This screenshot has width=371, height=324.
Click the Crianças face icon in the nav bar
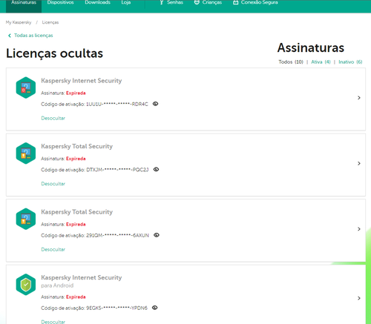(197, 2)
